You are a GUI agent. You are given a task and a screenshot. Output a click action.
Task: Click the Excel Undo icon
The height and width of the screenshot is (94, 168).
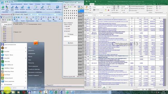click(x=89, y=1)
